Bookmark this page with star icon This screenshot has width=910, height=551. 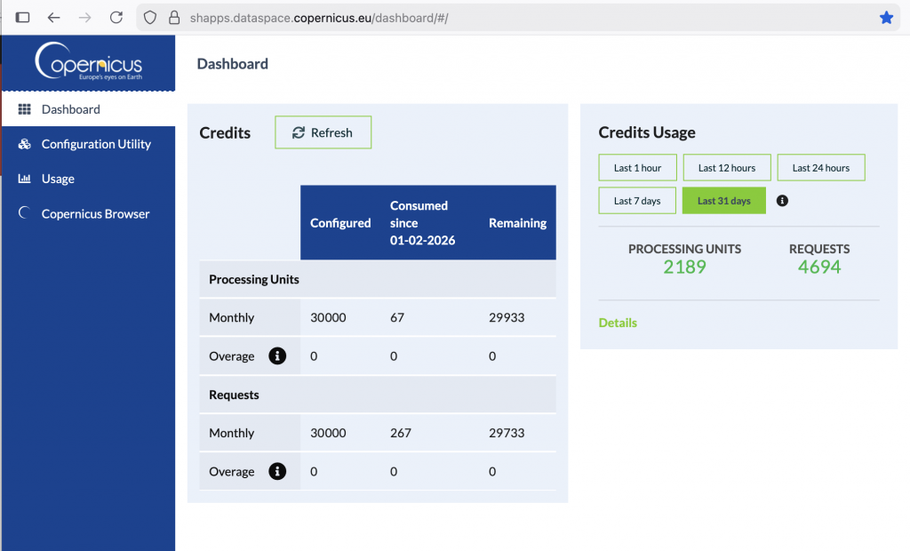click(886, 18)
